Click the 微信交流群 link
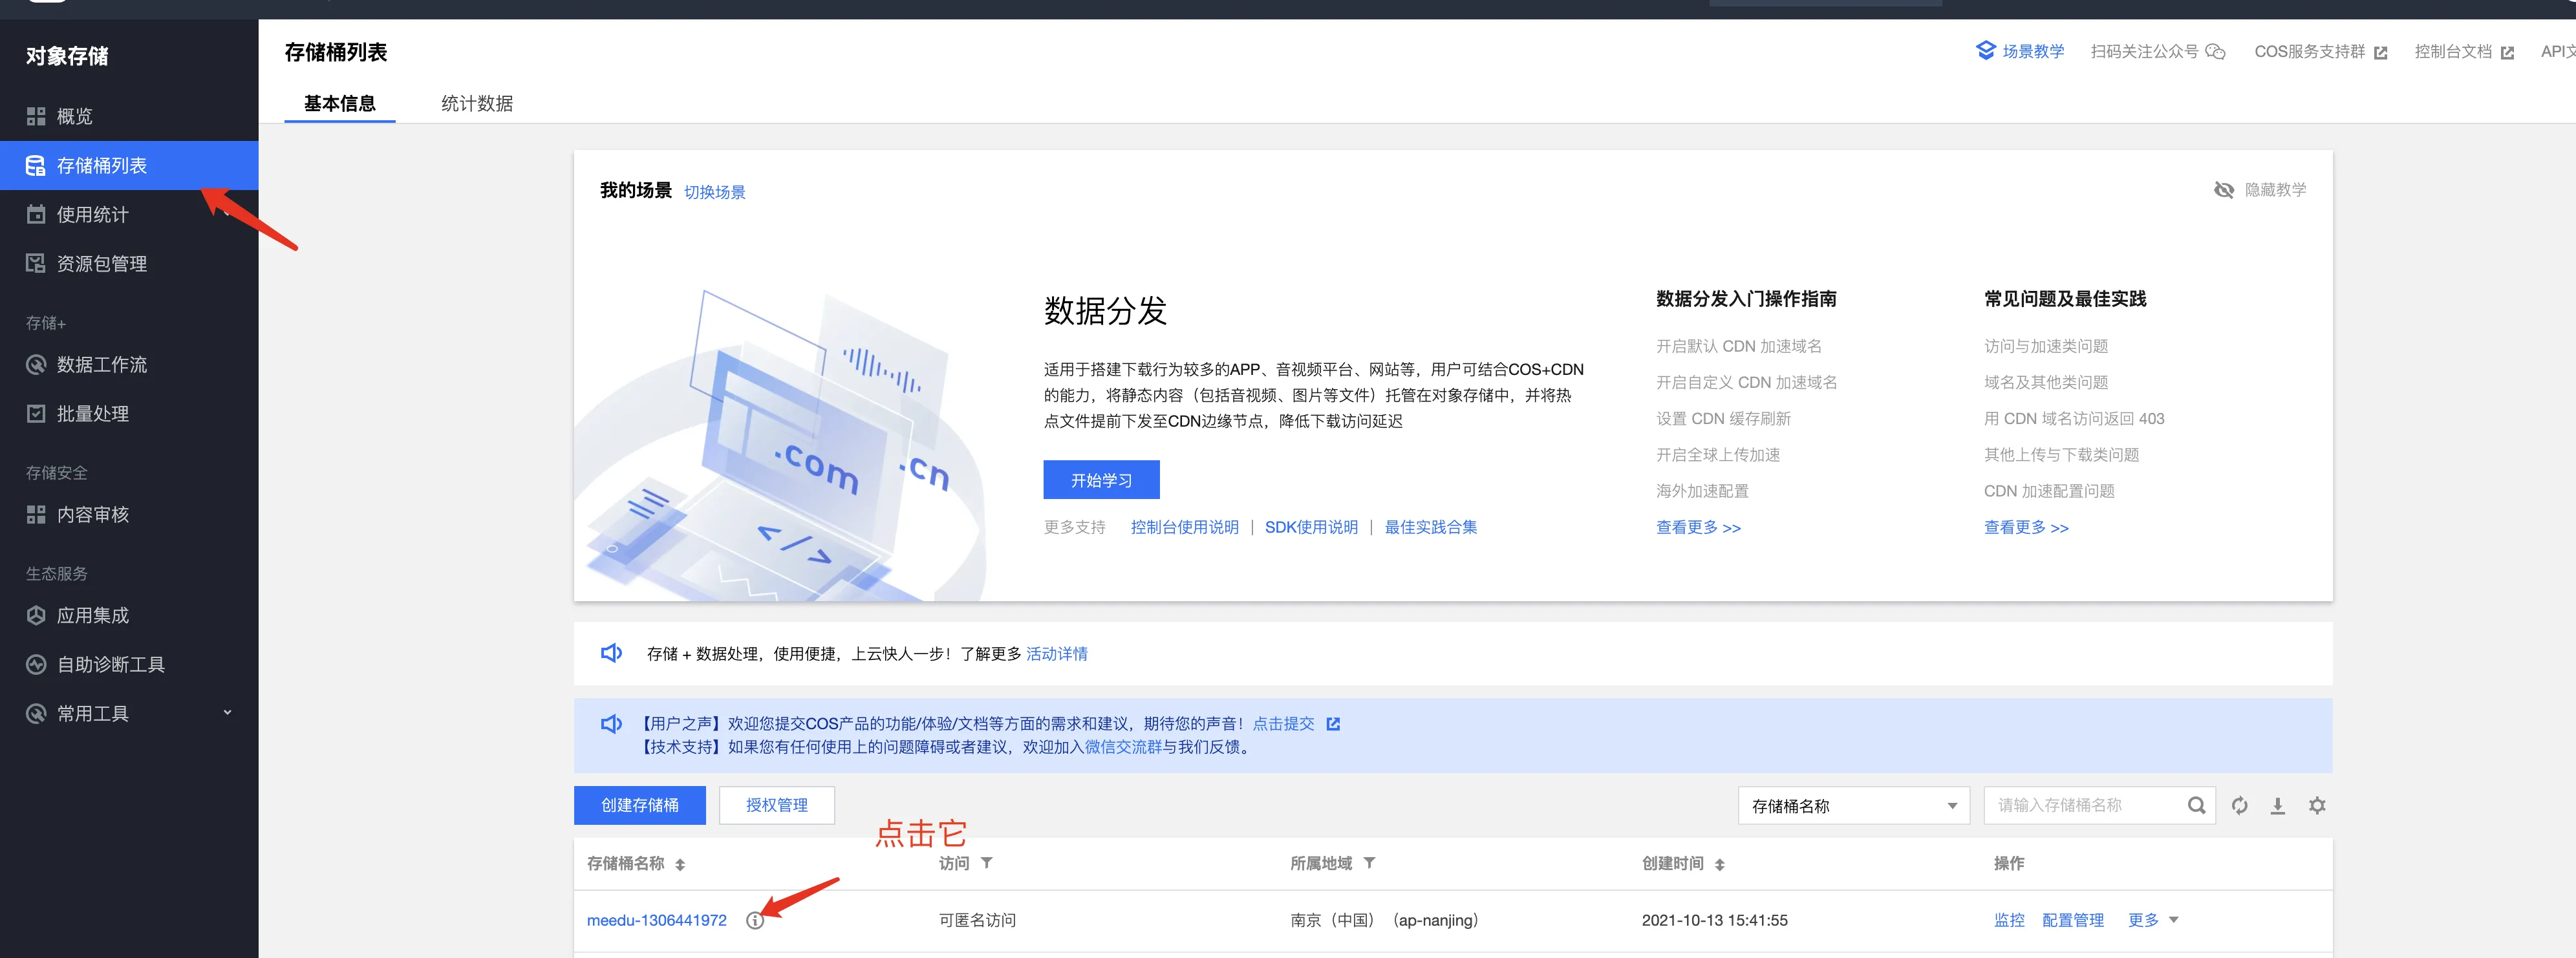Screen dimensions: 2576x958 pos(1123,747)
